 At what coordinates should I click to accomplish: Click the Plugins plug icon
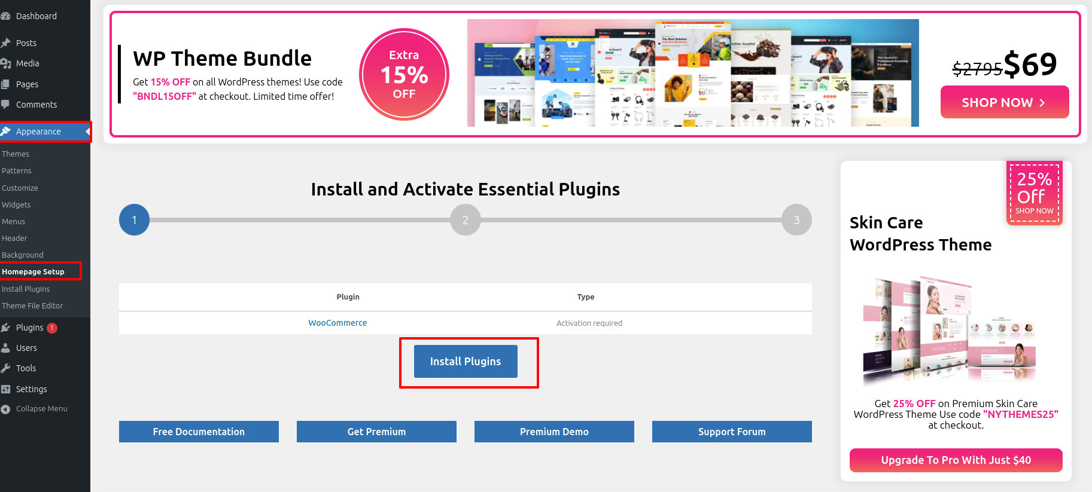[5, 328]
